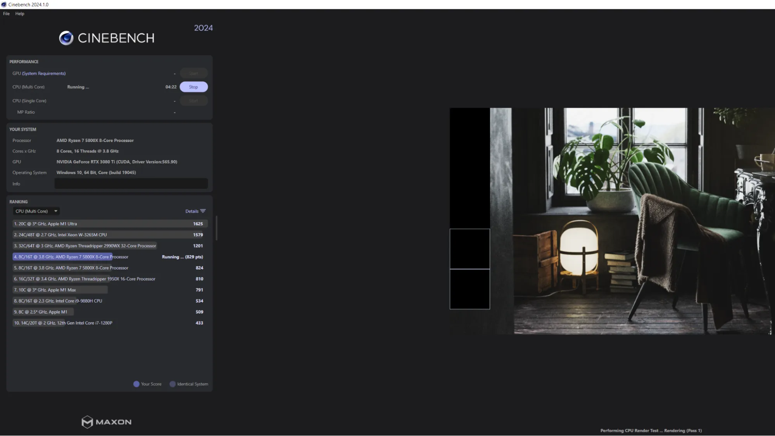This screenshot has height=436, width=775.
Task: Click the Cinebench app icon in title bar
Action: [x=4, y=5]
